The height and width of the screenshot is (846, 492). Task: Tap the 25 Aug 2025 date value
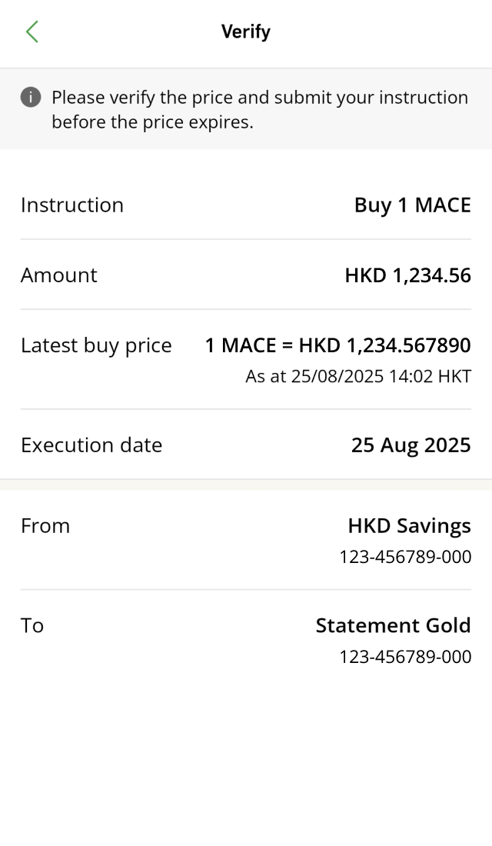coord(411,445)
